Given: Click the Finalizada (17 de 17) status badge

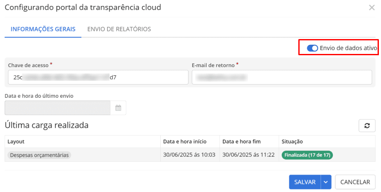Looking at the screenshot, I should (307, 155).
